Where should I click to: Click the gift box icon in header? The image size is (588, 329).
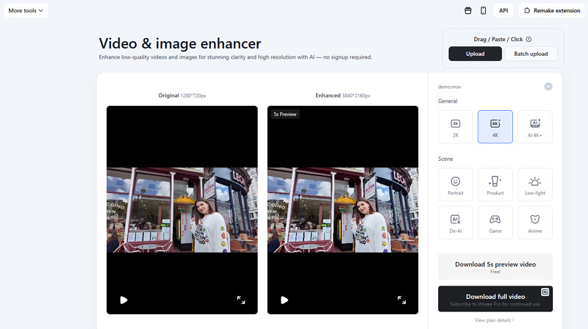tap(467, 10)
